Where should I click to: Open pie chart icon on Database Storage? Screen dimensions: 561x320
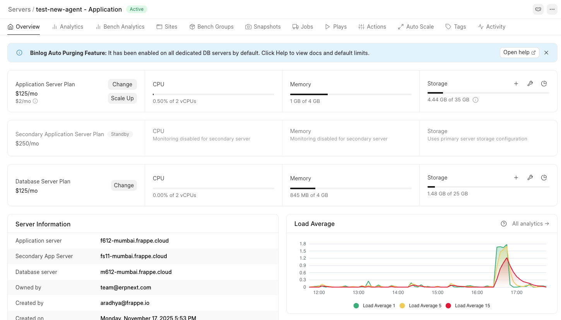[544, 178]
